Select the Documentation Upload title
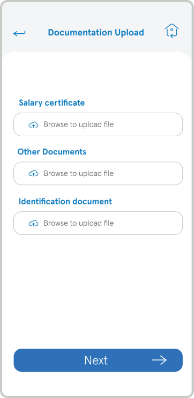 [x=96, y=33]
